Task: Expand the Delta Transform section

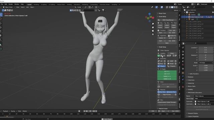Action: point(194,74)
